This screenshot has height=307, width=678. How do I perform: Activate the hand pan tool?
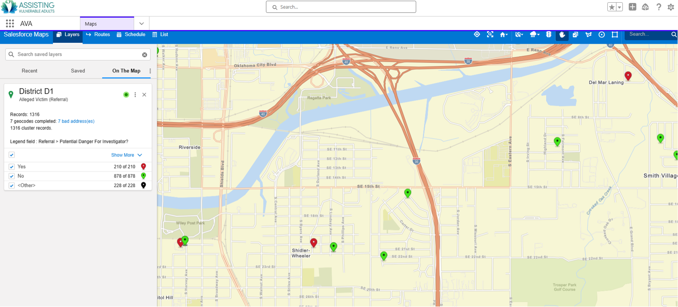point(562,35)
